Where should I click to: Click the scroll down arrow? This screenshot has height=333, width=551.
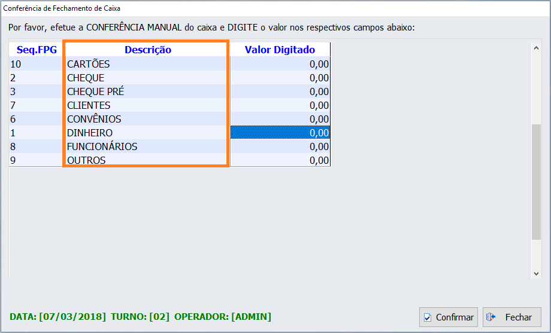click(x=536, y=273)
